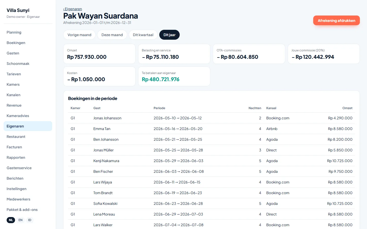Open Rapporten in the sidebar
The width and height of the screenshot is (367, 229).
28,158
